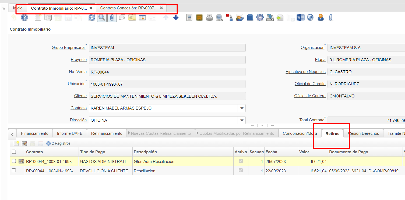Open the Chat speech bubbles icon
Image resolution: width=405 pixels, height=200 pixels.
pyautogui.click(x=122, y=18)
